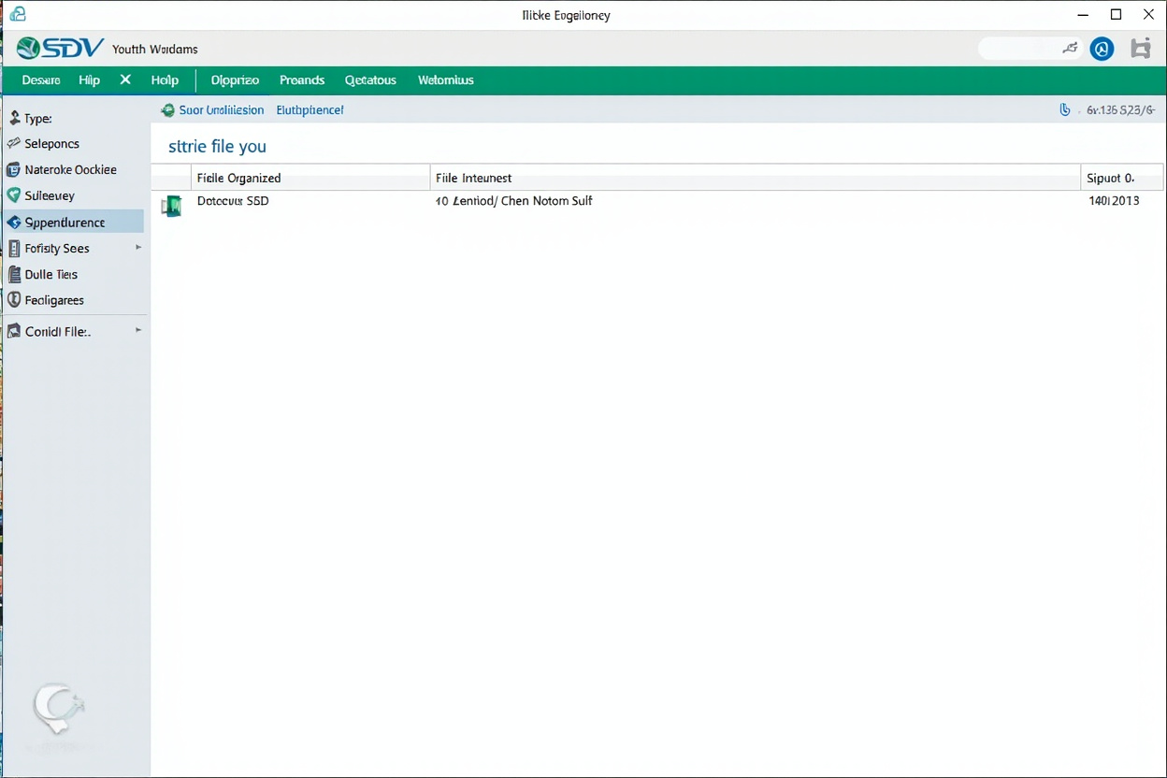
Task: Open the Desare menu
Action: [x=41, y=80]
